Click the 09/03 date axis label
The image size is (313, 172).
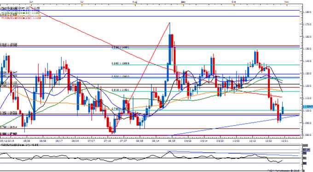[x=188, y=140]
